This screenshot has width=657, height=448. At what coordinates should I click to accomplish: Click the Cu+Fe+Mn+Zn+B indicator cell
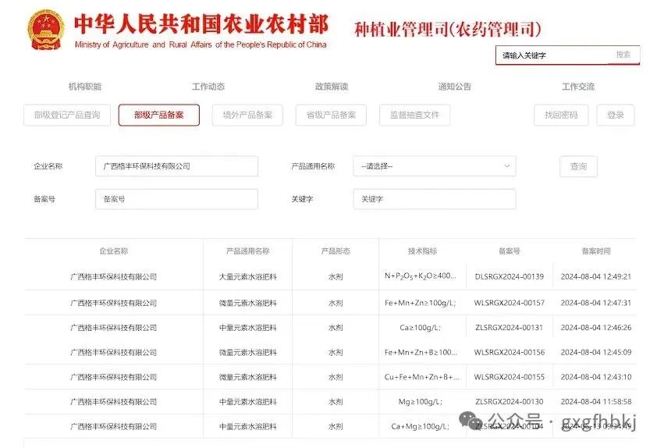[x=421, y=377]
